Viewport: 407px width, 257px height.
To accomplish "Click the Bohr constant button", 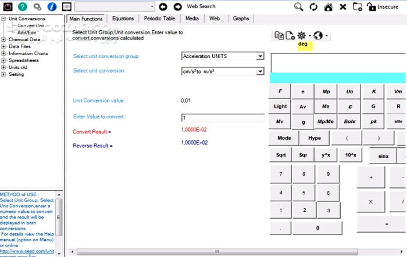I will pos(349,121).
